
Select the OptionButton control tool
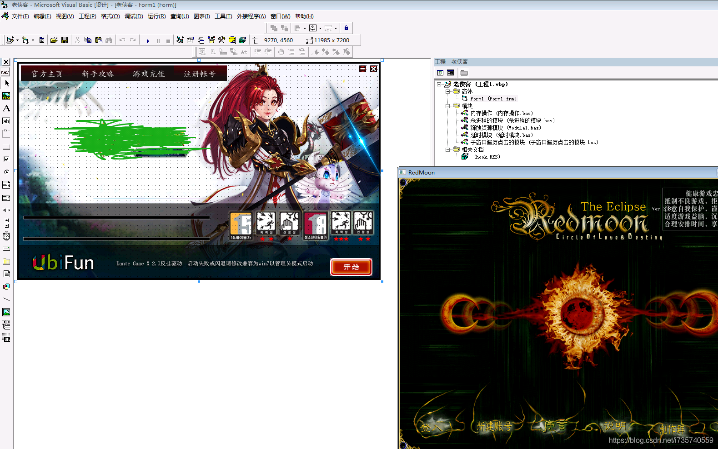[6, 172]
